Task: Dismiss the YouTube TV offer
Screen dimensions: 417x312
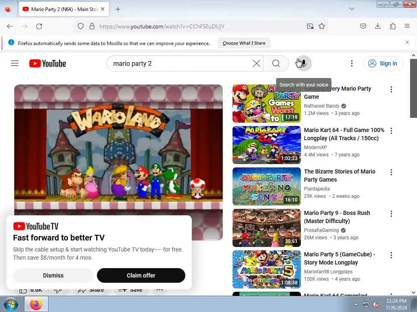Action: pyautogui.click(x=53, y=275)
